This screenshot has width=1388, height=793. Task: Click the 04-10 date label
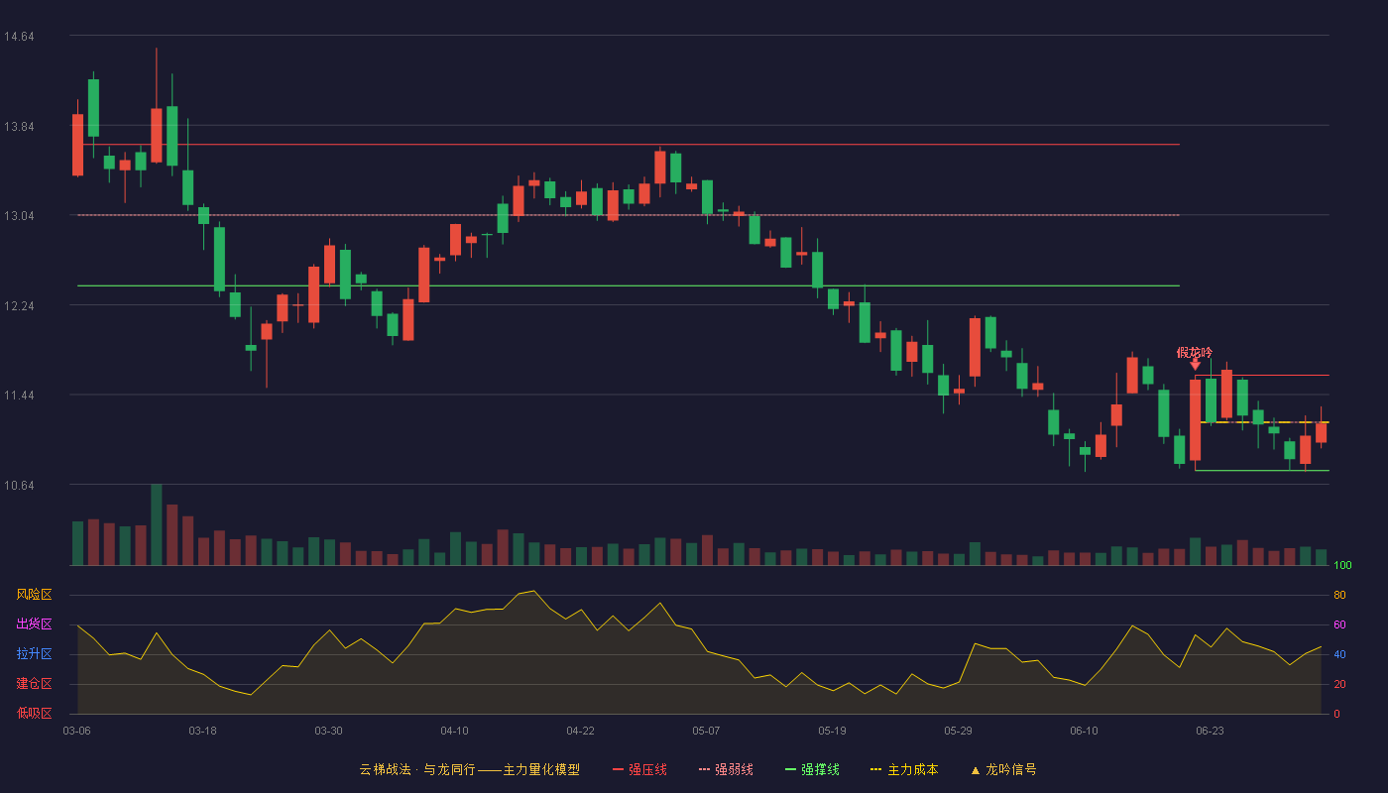pyautogui.click(x=454, y=731)
